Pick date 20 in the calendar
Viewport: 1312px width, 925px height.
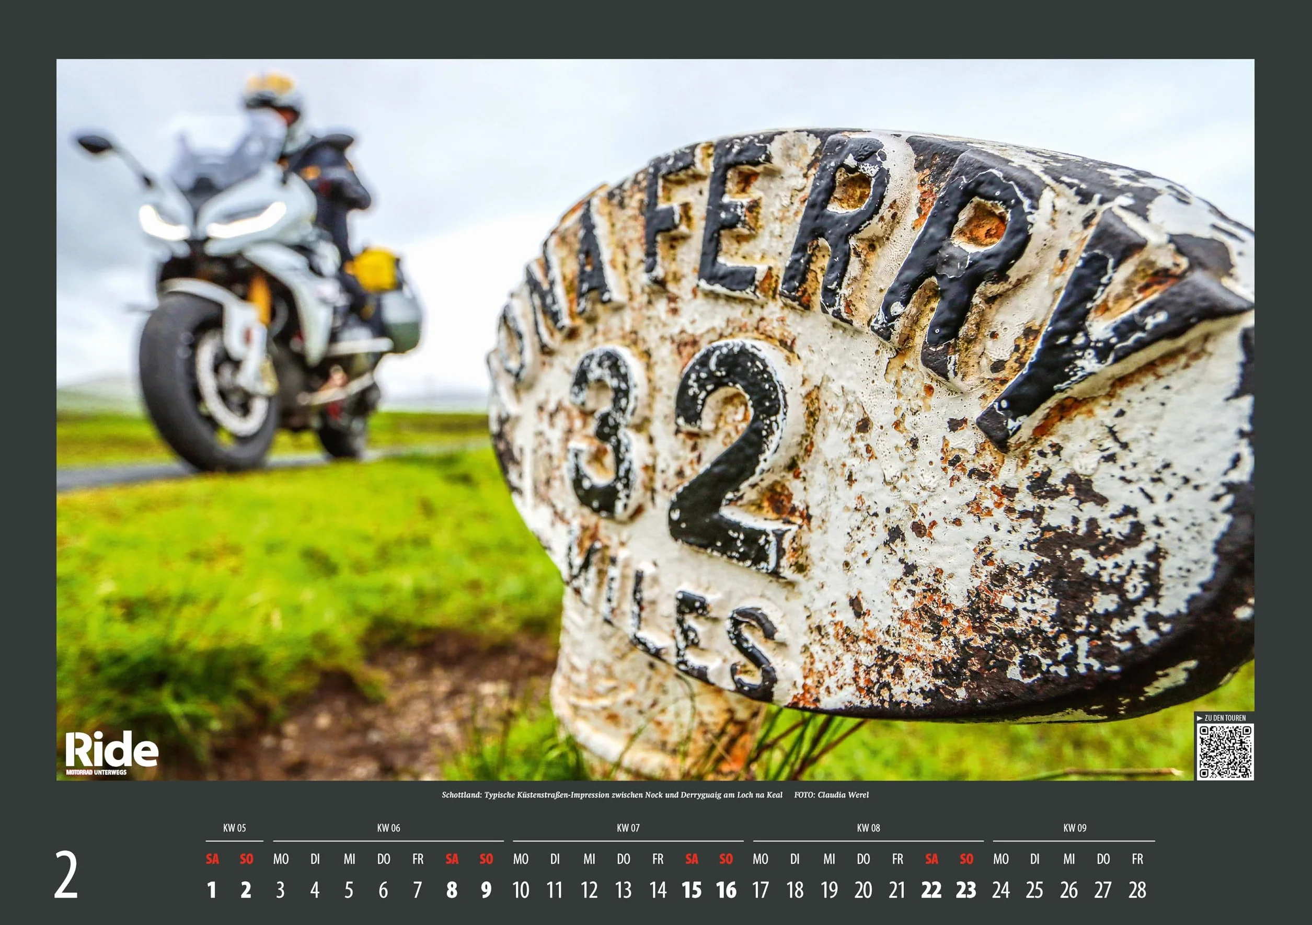tap(864, 890)
